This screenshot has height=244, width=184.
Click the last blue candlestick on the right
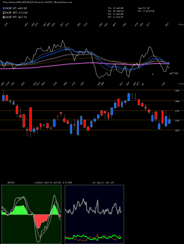point(169,121)
